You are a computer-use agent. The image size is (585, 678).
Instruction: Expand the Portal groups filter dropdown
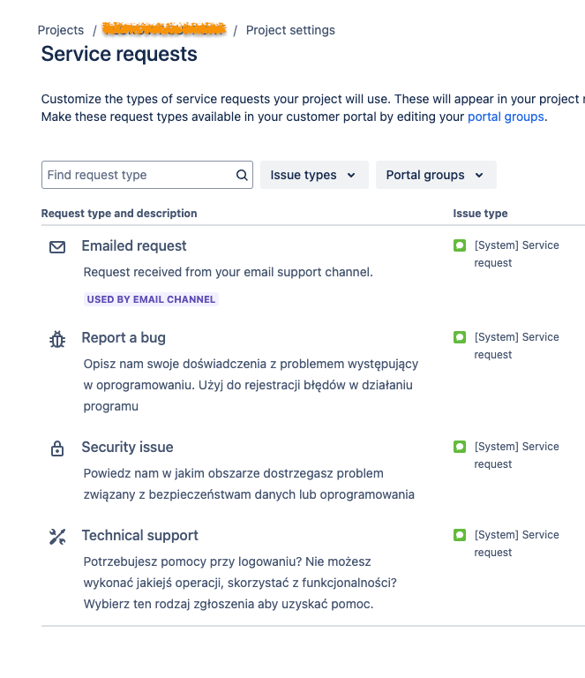click(x=436, y=175)
